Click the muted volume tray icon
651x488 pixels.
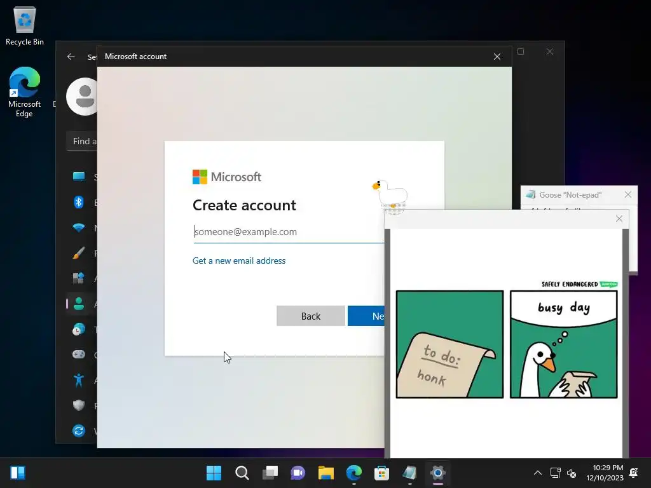tap(572, 473)
